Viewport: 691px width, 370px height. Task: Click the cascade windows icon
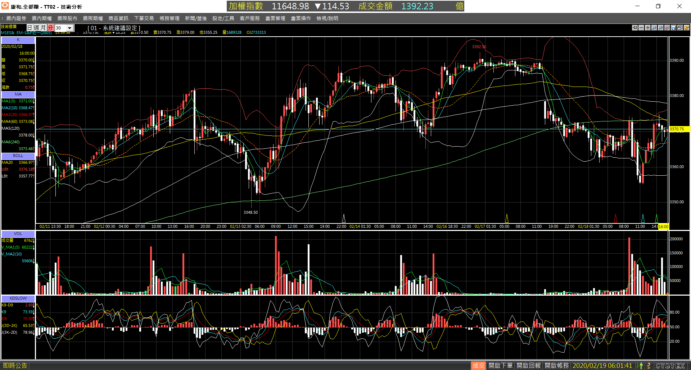680,28
